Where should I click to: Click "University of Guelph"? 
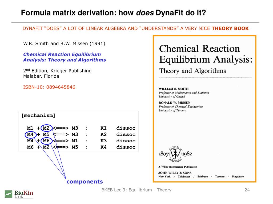[x=172, y=97]
